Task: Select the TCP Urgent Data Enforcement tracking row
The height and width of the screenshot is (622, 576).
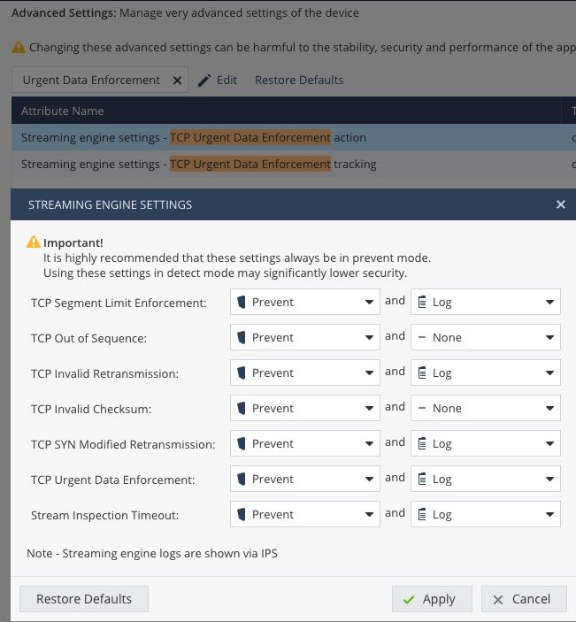Action: (x=294, y=164)
